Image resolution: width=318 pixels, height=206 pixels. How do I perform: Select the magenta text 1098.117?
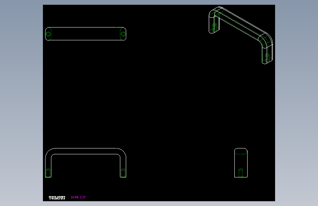pos(78,197)
